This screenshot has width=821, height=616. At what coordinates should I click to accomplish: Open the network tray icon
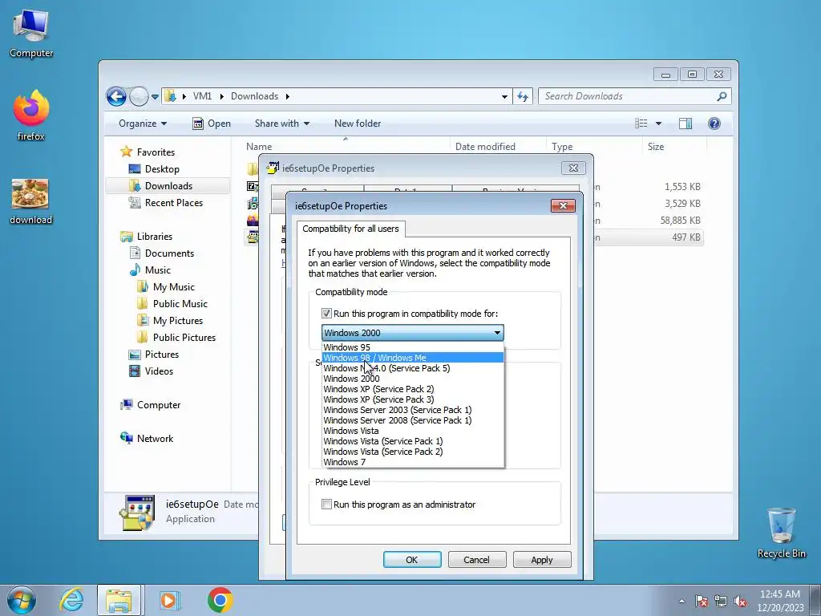[x=721, y=601]
